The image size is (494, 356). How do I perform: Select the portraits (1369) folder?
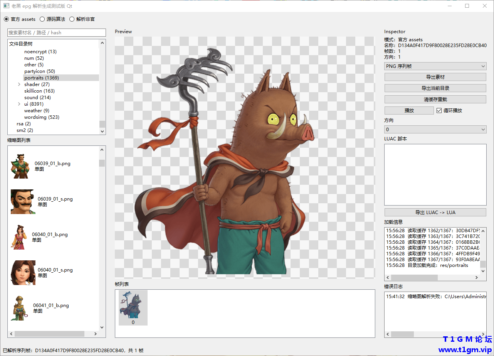pyautogui.click(x=42, y=78)
